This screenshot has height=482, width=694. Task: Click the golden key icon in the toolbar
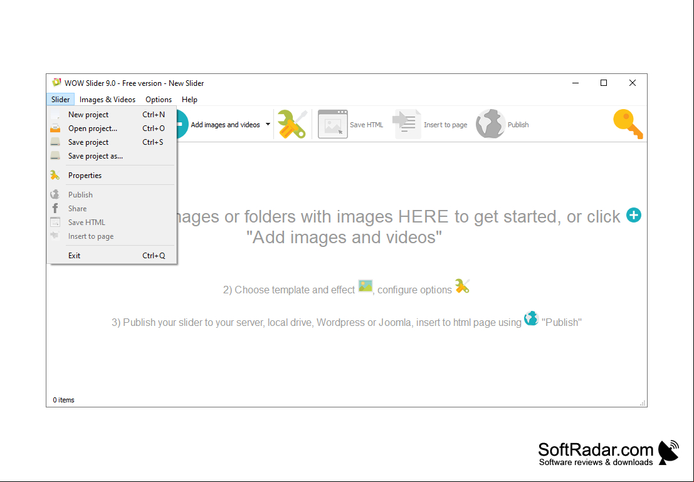click(x=628, y=124)
